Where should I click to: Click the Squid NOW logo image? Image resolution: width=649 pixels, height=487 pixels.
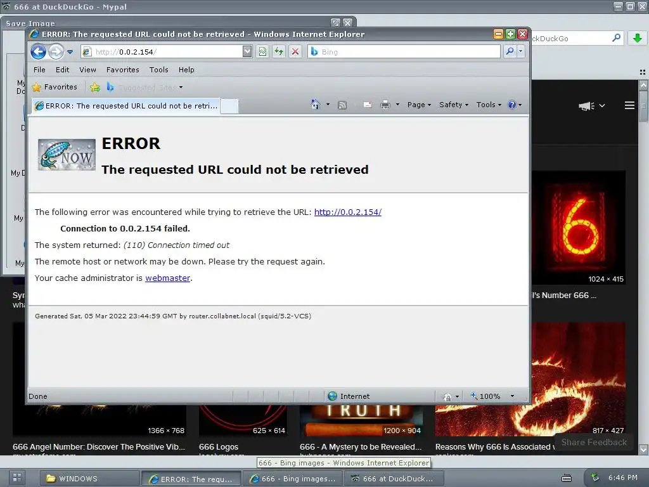(67, 155)
